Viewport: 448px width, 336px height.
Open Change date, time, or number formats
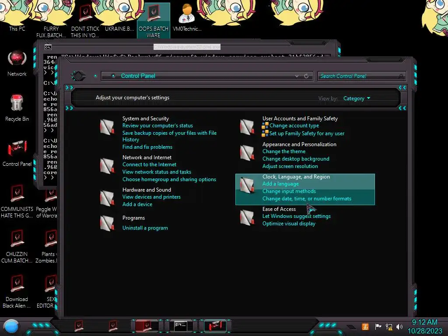[307, 199]
